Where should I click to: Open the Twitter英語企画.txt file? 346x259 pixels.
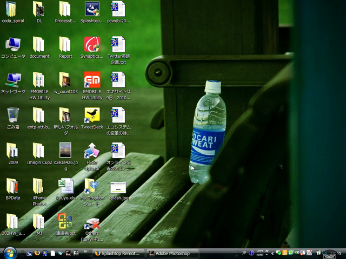tap(118, 44)
